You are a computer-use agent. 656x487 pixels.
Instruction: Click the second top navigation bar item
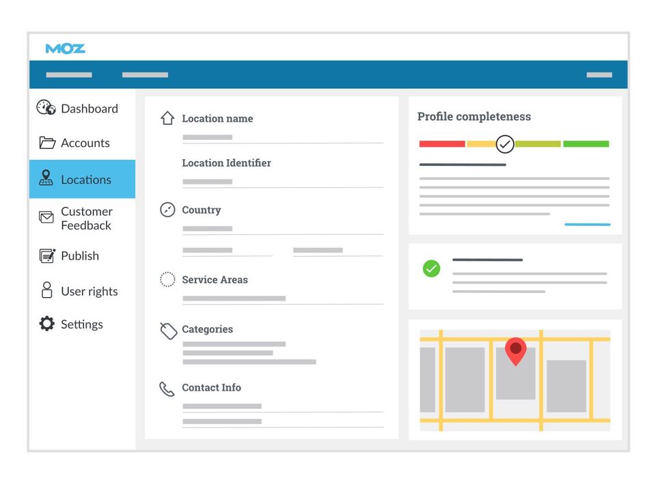pos(145,75)
